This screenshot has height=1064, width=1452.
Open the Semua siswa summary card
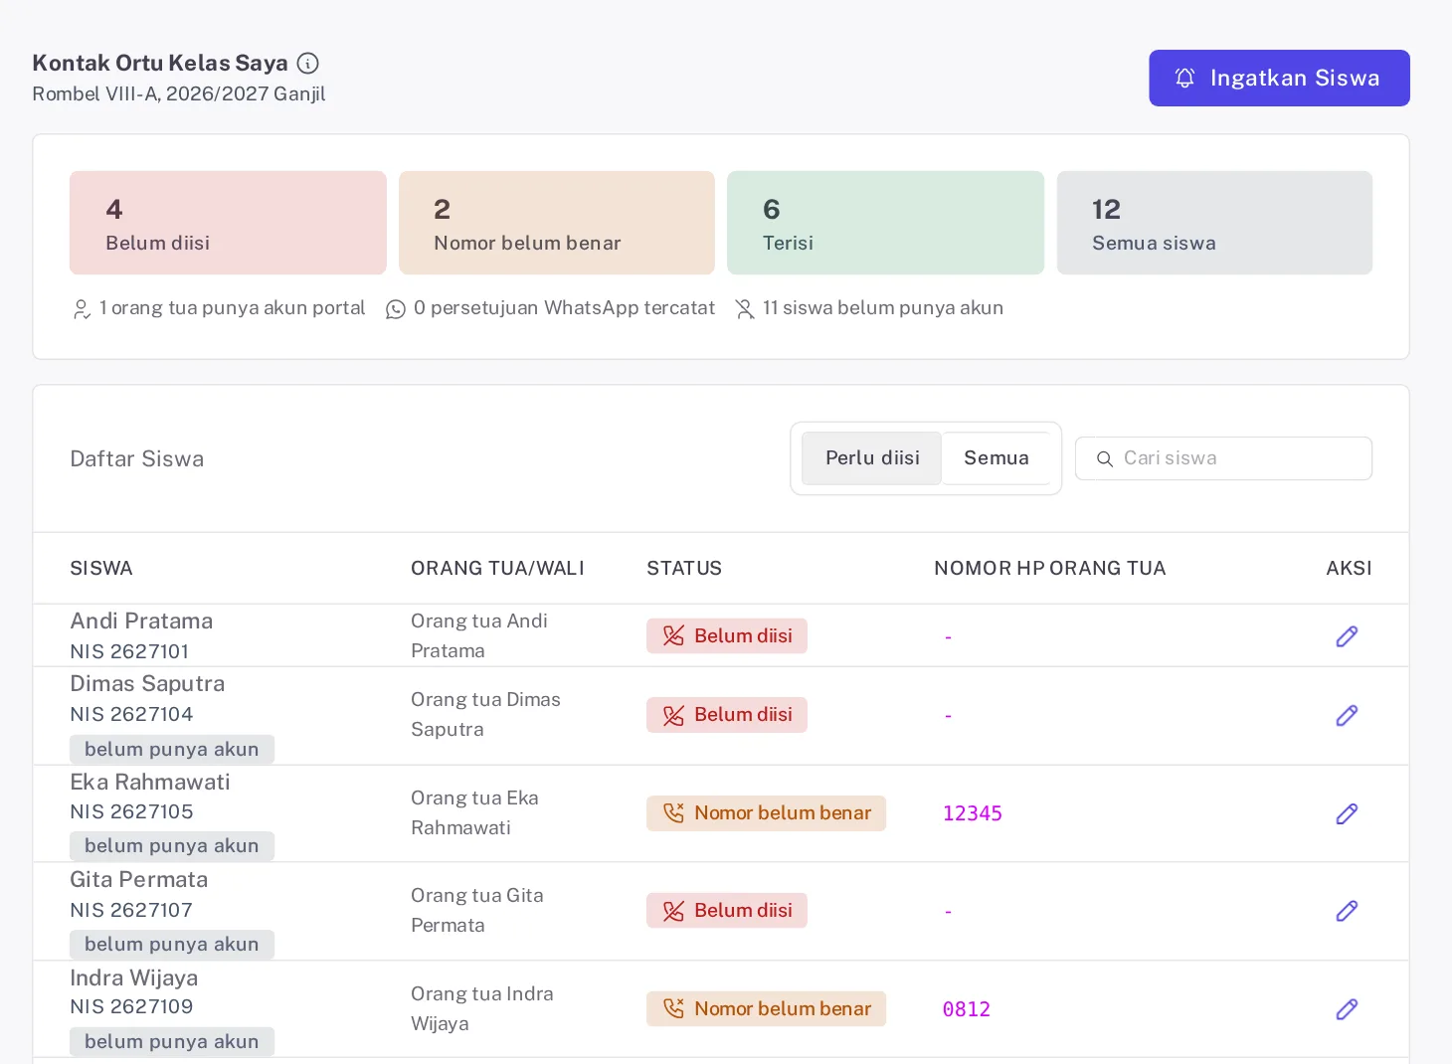pyautogui.click(x=1214, y=223)
